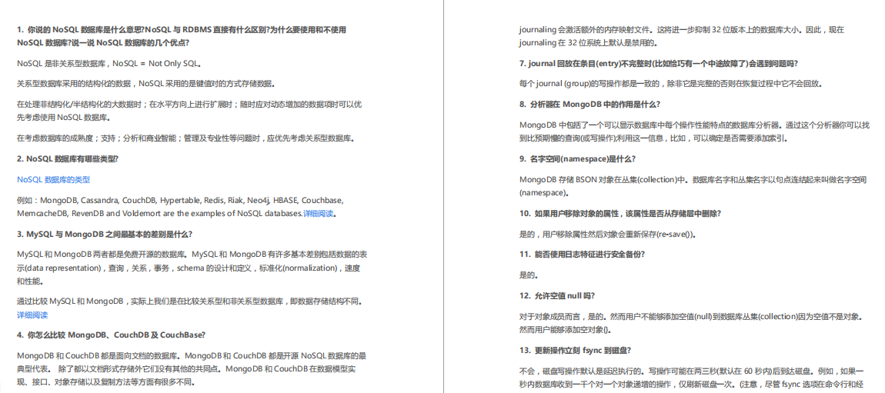
Task: Click paragraph 'MongoDB 存储 BSON 对象在丛集(collection)中'
Action: point(693,186)
